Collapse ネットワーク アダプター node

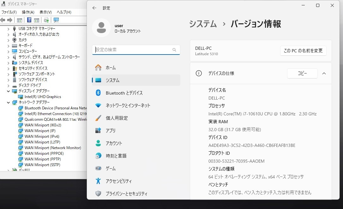(x=8, y=102)
